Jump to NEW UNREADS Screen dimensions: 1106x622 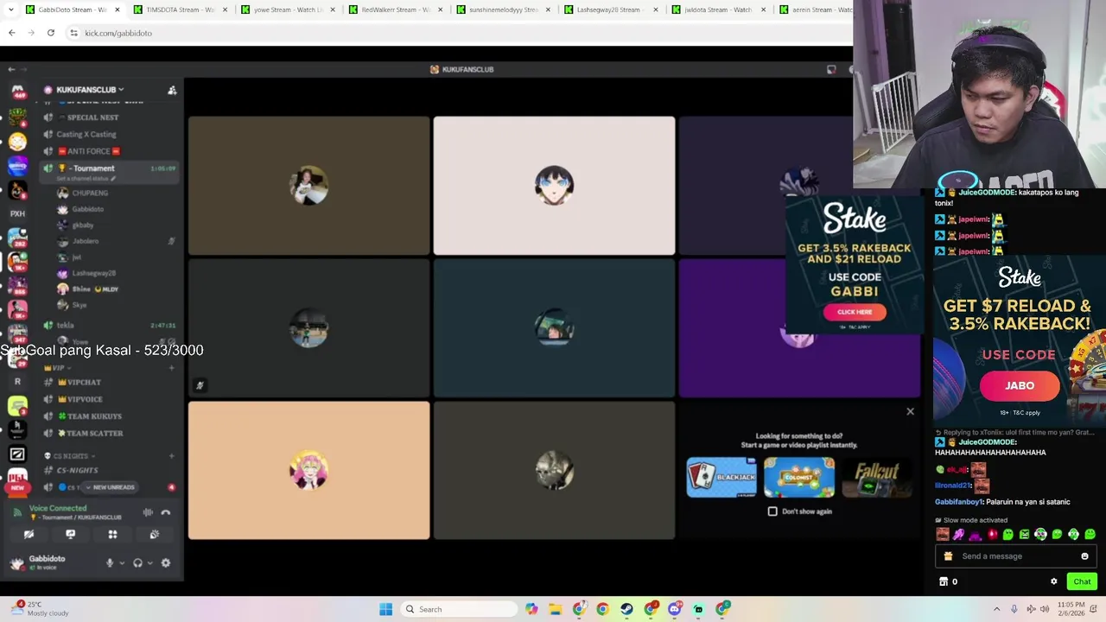tap(110, 487)
